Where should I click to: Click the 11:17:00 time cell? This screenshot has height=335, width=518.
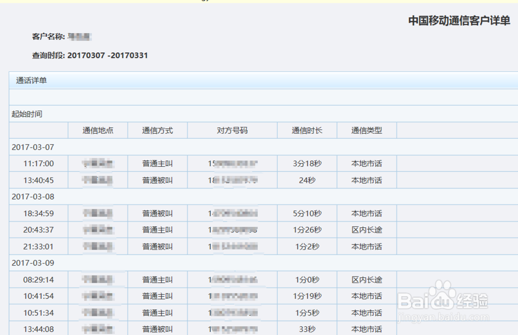38,164
